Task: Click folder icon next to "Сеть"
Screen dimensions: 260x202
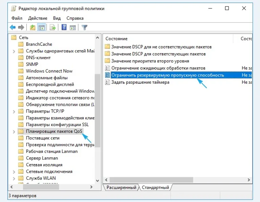Action: (x=14, y=38)
